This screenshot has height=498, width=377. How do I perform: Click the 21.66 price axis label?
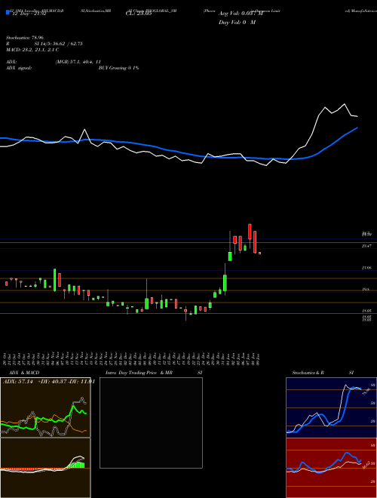point(366,268)
